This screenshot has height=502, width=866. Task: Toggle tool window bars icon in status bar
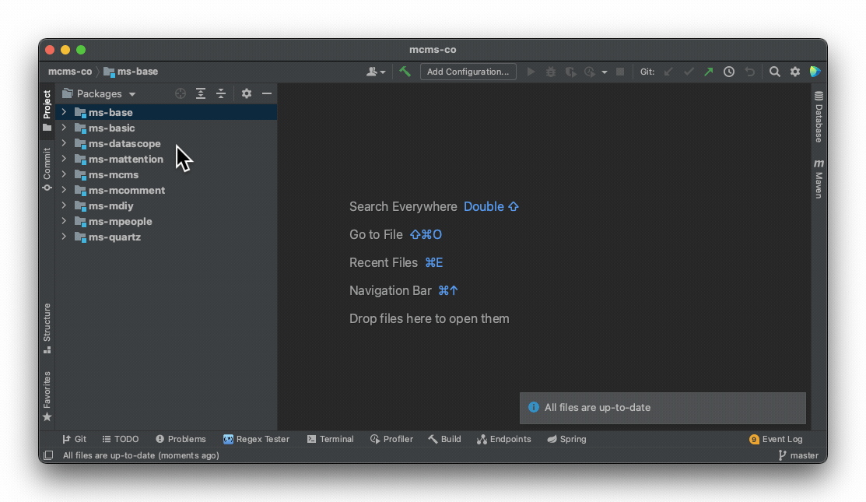pyautogui.click(x=48, y=455)
